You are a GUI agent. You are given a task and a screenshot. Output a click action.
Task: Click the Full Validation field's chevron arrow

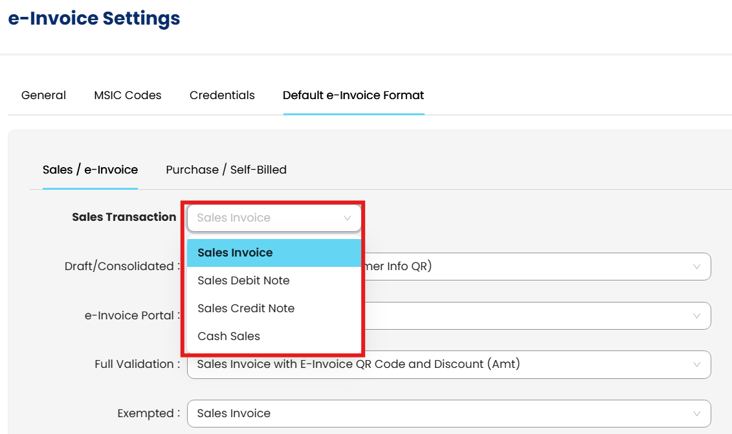(x=697, y=365)
